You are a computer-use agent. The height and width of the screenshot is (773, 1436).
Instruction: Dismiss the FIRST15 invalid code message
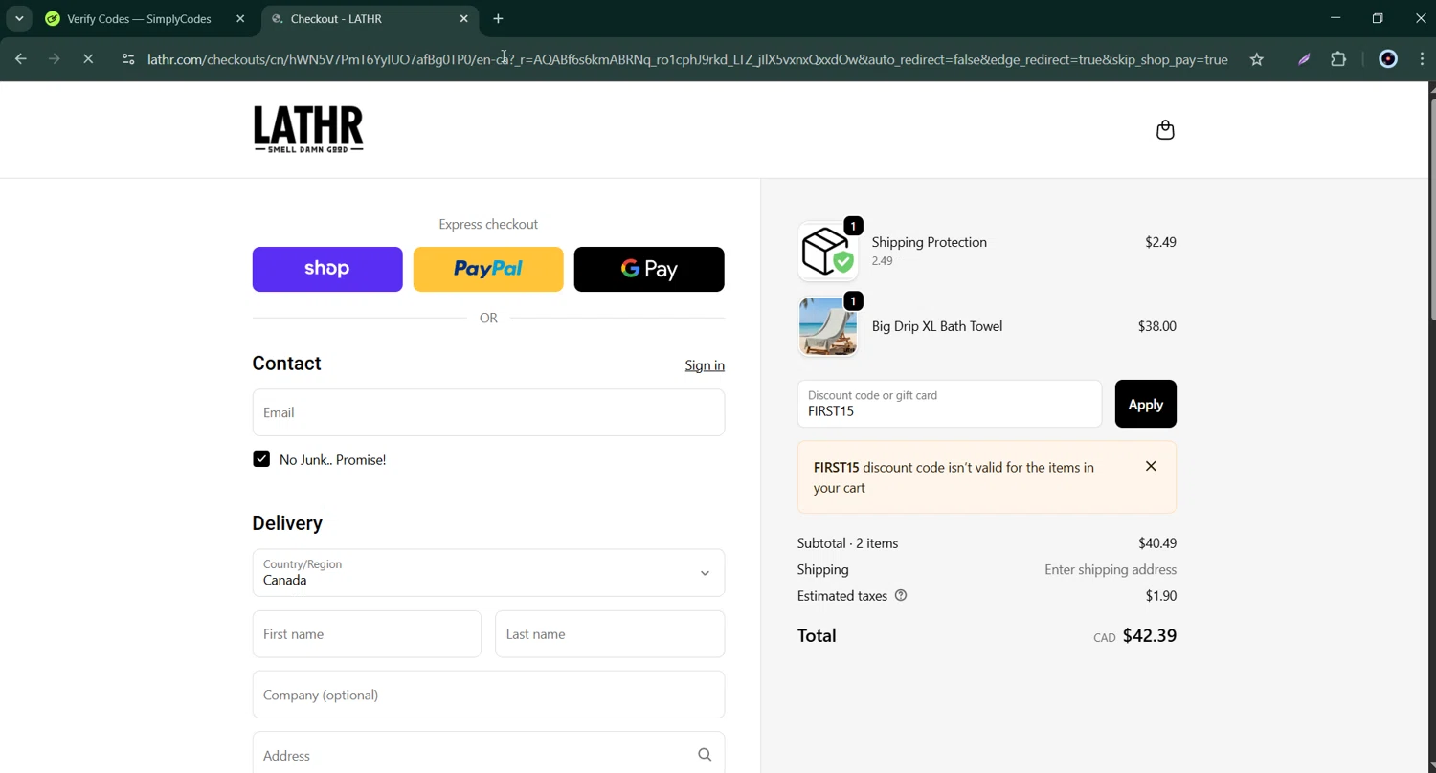pos(1151,467)
